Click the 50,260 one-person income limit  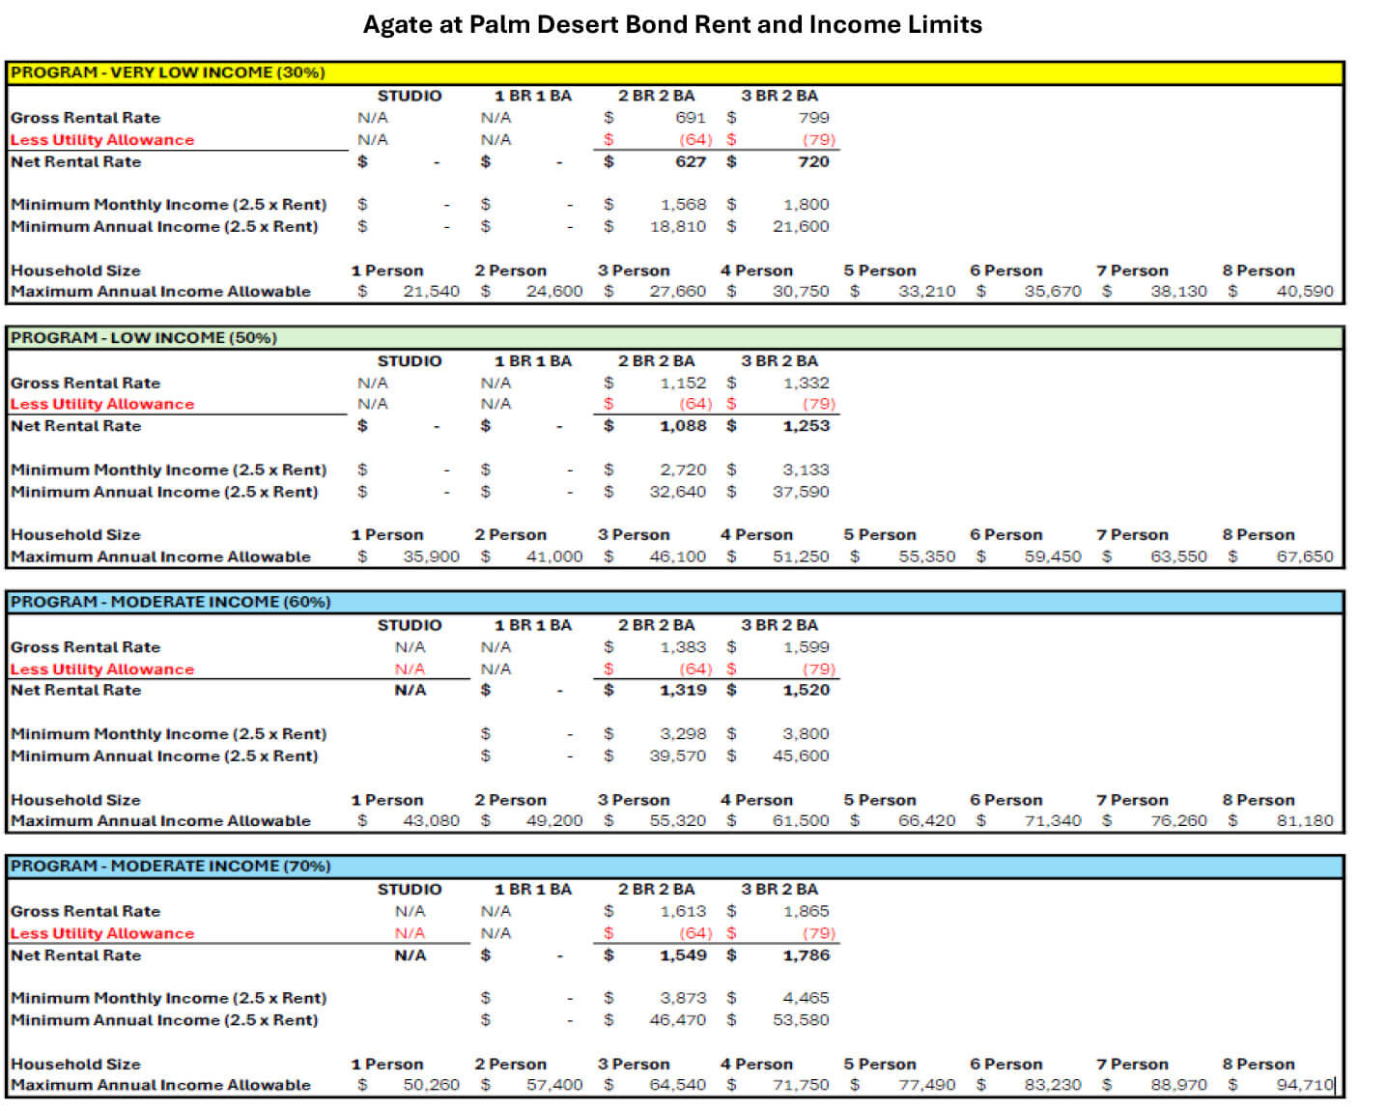[431, 1086]
